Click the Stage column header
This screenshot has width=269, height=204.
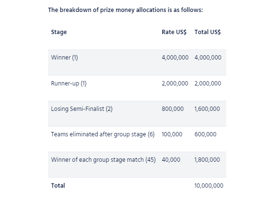pyautogui.click(x=59, y=32)
